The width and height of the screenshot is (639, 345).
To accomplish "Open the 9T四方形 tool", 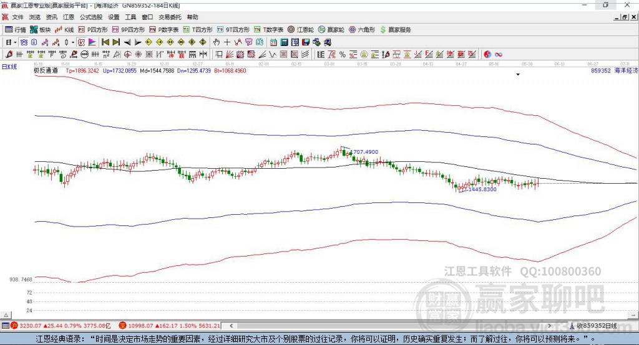I will 233,30.
